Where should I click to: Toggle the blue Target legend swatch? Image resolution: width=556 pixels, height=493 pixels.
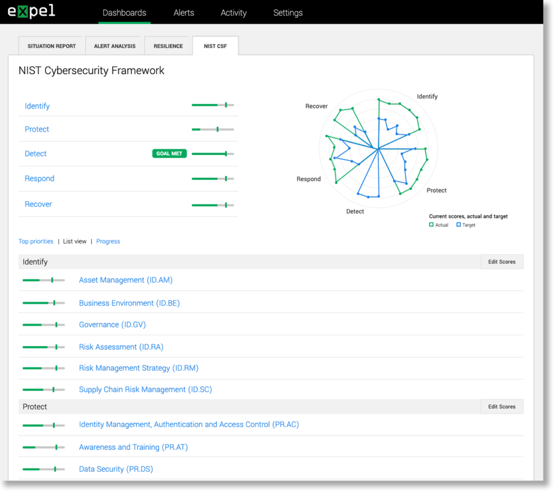[x=458, y=224]
